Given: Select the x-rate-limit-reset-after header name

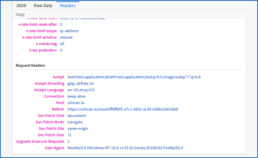Looking at the screenshot, I should pos(38,24).
